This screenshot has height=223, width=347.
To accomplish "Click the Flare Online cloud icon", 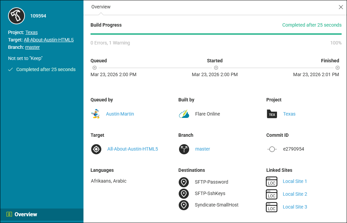I will (184, 114).
